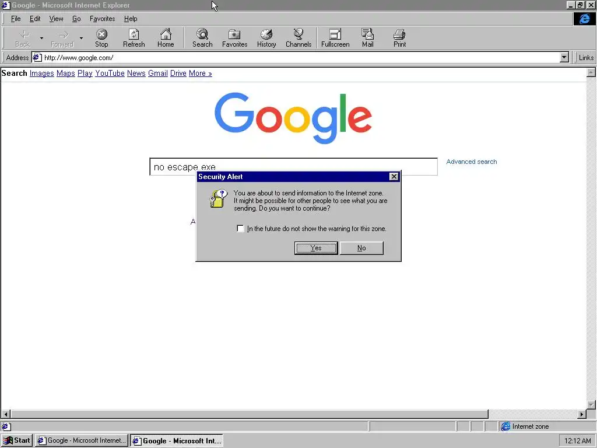This screenshot has height=448, width=597.
Task: Open the Favorites menu
Action: (103, 19)
